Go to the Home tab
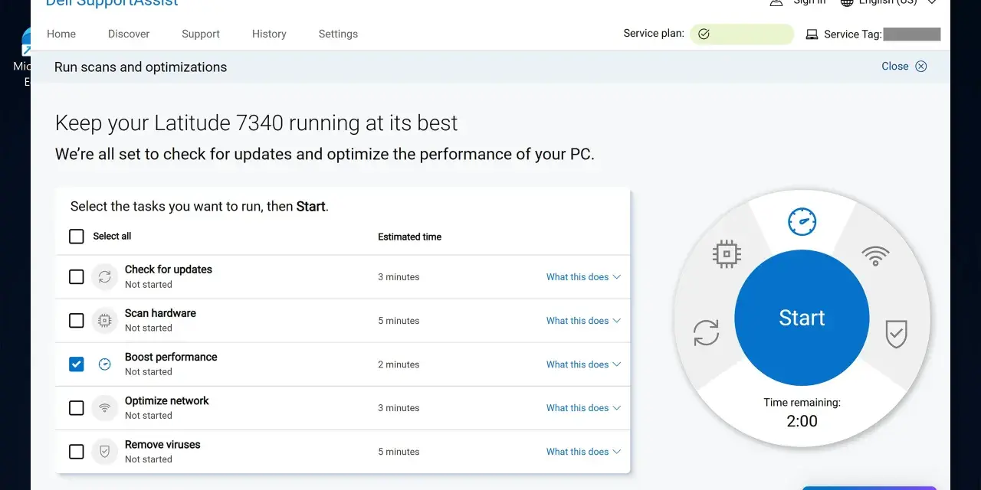 (61, 34)
